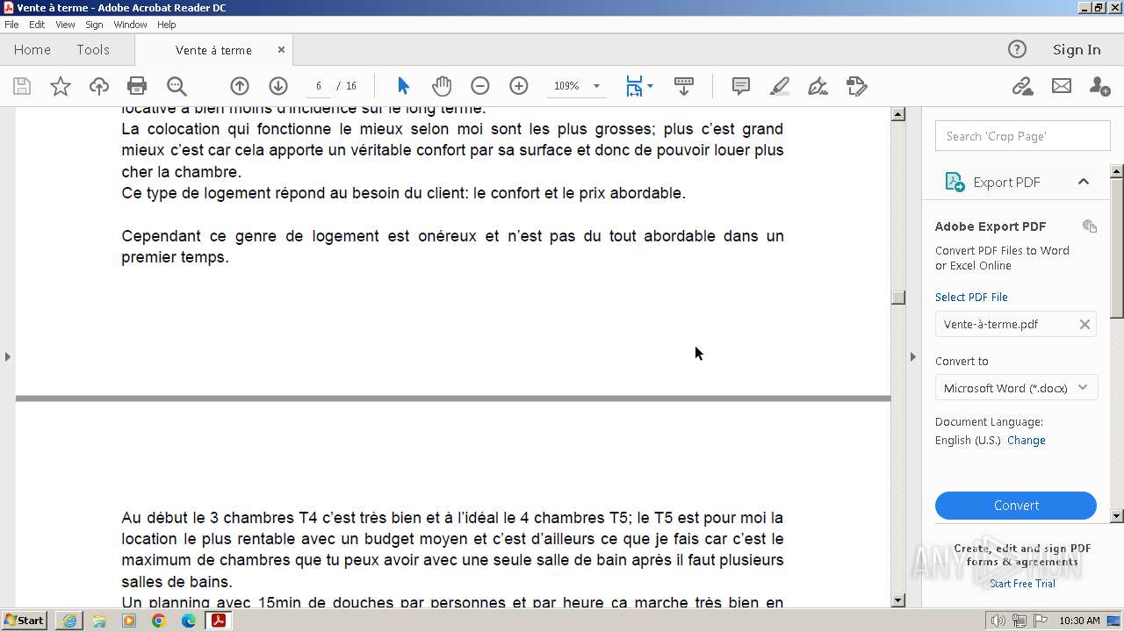Viewport: 1124px width, 632px height.
Task: Click the share with others person icon
Action: (x=1099, y=86)
